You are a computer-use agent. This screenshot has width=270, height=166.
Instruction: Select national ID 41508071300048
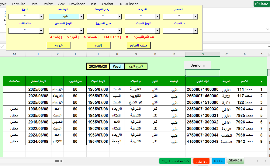point(203,142)
